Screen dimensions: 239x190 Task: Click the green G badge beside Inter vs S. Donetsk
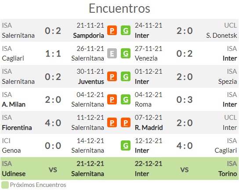(x=126, y=30)
